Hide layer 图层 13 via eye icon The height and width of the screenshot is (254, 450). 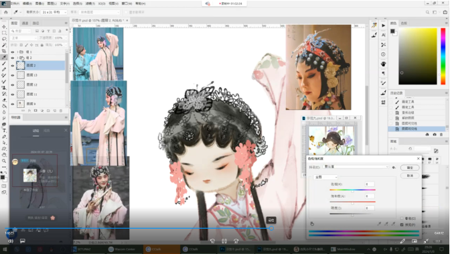point(12,75)
